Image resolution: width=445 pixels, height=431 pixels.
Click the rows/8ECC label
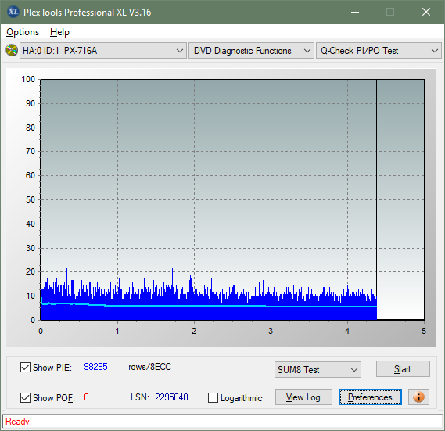point(149,367)
